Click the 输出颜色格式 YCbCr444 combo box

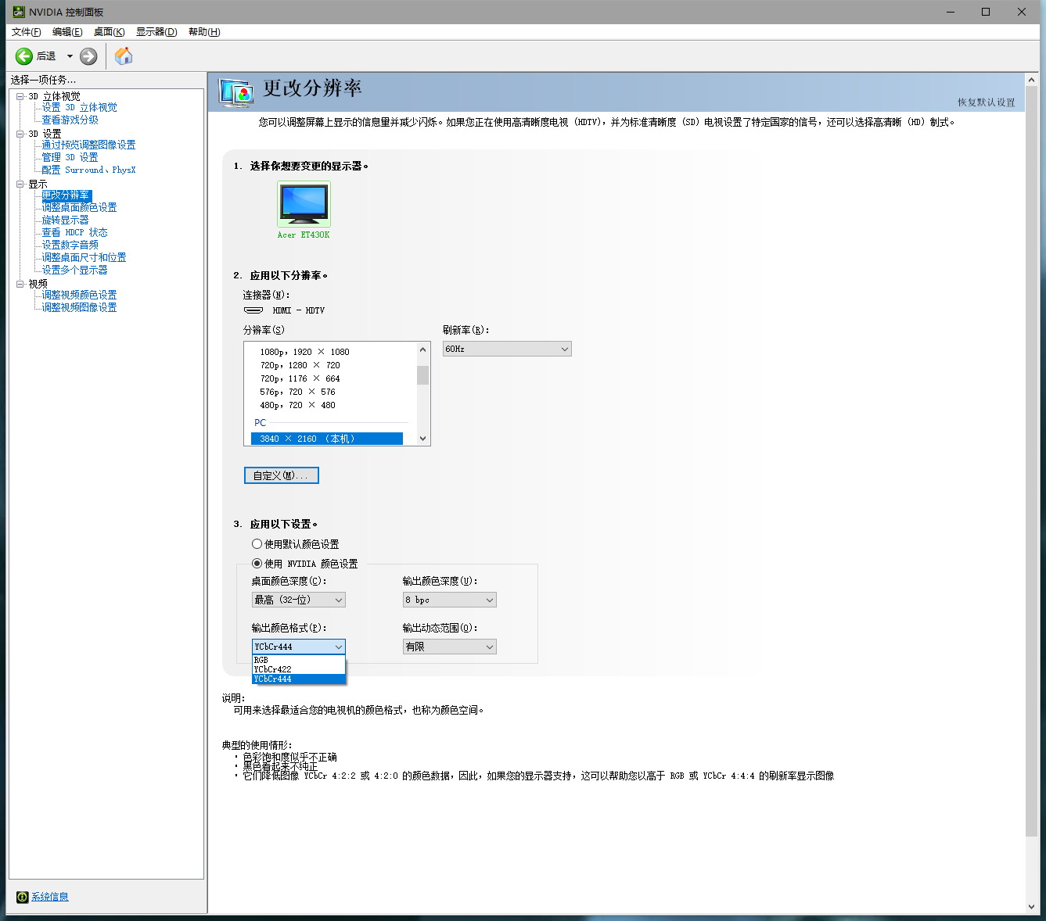click(x=299, y=647)
